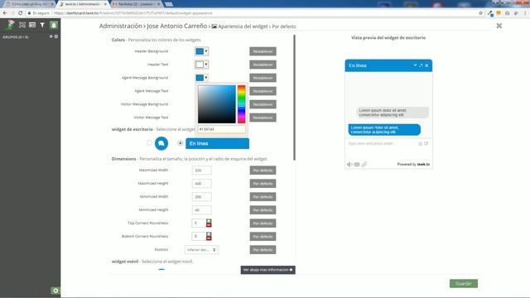Open notifications with the green bell icon
The width and height of the screenshot is (530, 298).
tap(54, 25)
